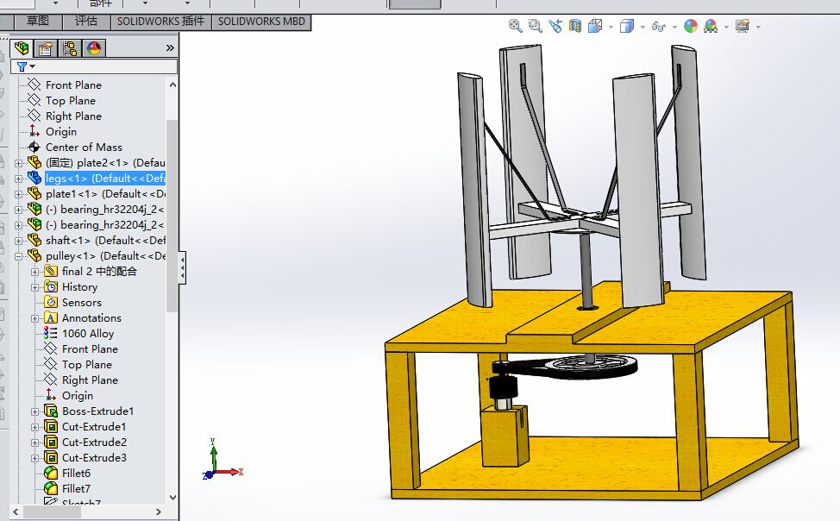Image resolution: width=840 pixels, height=521 pixels.
Task: Select the Cut-Extrude1 feature
Action: 94,427
